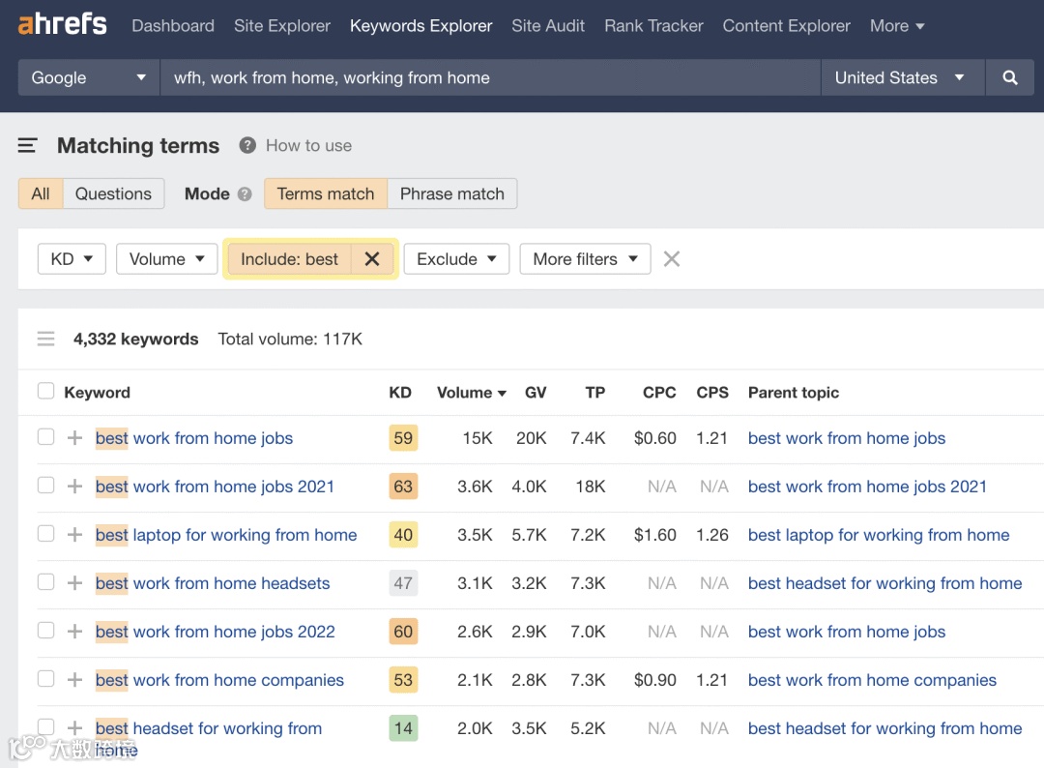This screenshot has height=768, width=1044.
Task: Check the best work from home jobs row
Action: pos(46,437)
